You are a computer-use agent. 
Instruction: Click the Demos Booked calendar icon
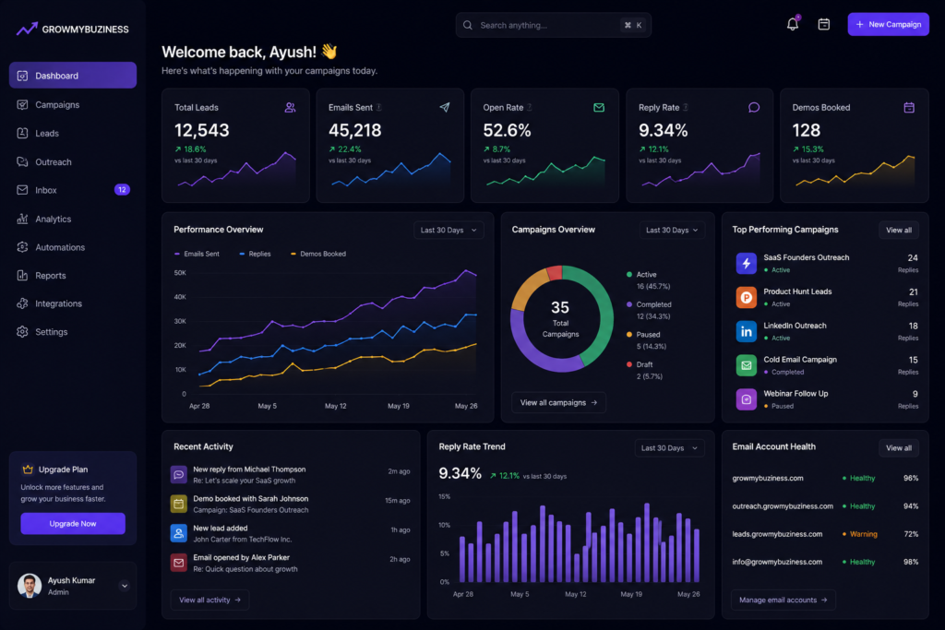(x=909, y=107)
